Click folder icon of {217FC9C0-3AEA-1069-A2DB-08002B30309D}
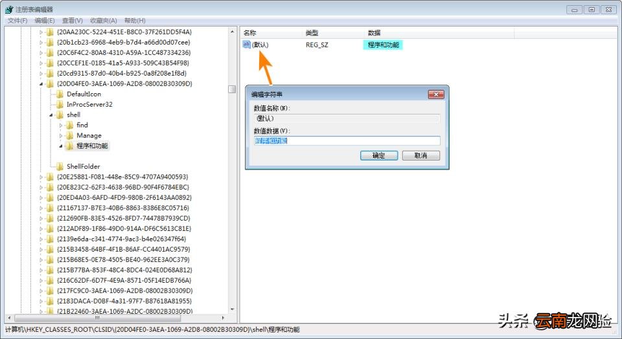The height and width of the screenshot is (339, 622). pos(50,290)
